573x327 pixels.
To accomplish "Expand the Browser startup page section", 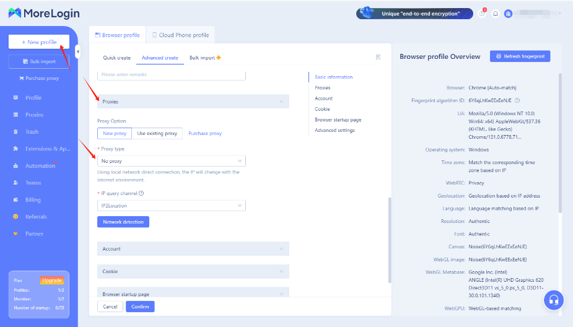I will (x=193, y=292).
